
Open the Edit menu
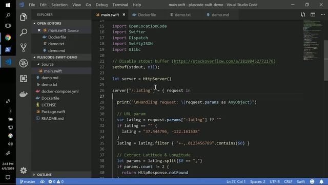(x=43, y=5)
